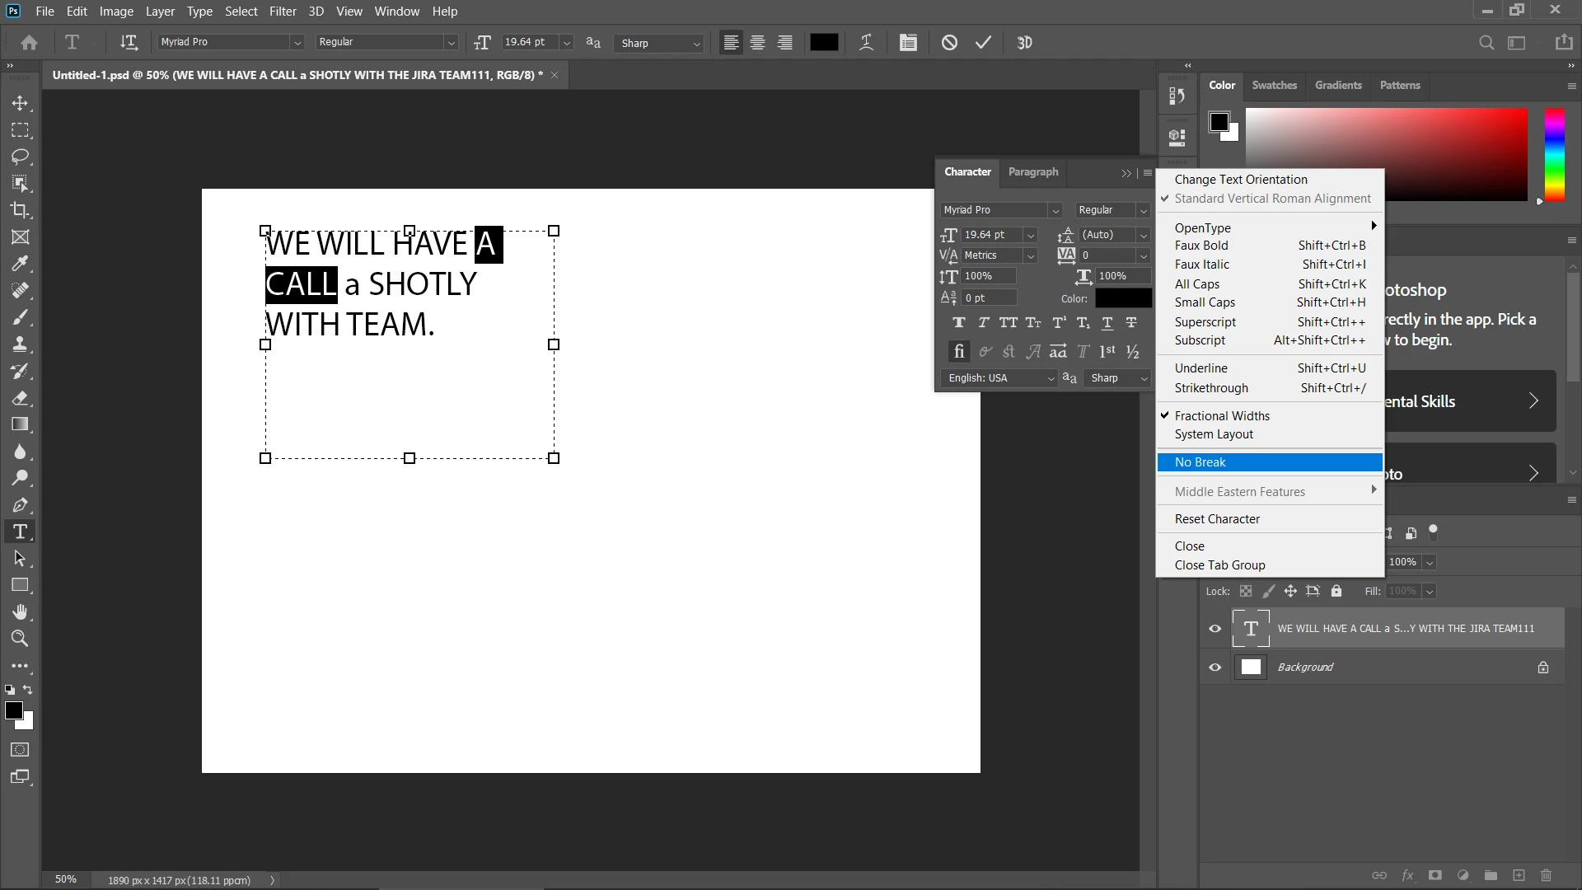Open the Myriad Pro font family dropdown
Viewport: 1582px width, 890px height.
pos(297,43)
